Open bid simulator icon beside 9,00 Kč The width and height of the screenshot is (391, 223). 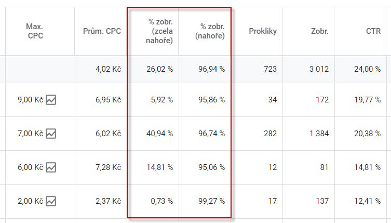(51, 100)
